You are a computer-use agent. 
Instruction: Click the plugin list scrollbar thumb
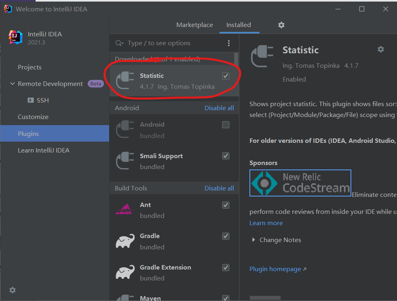pos(236,59)
